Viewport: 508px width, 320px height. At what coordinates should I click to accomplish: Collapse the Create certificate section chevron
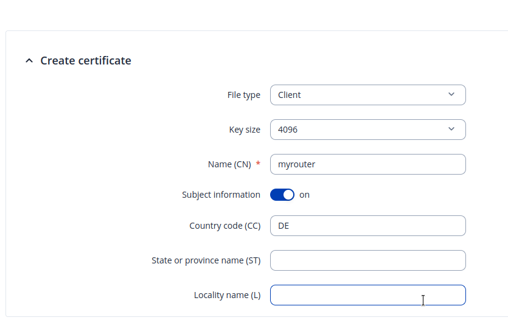[x=29, y=61]
